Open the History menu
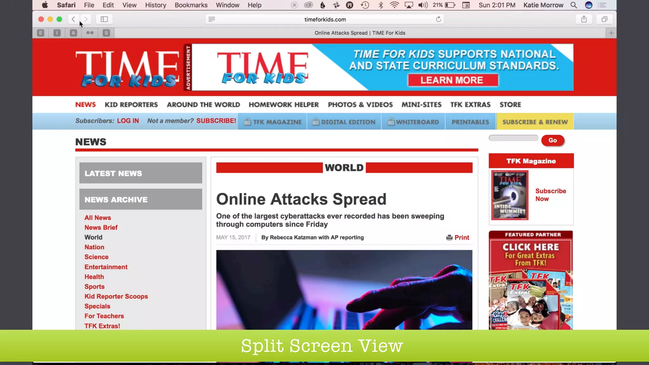 (156, 5)
